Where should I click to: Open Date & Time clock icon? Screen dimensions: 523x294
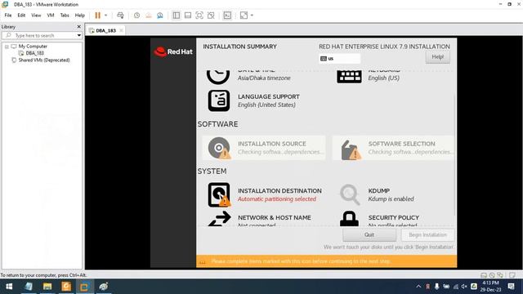pyautogui.click(x=218, y=77)
